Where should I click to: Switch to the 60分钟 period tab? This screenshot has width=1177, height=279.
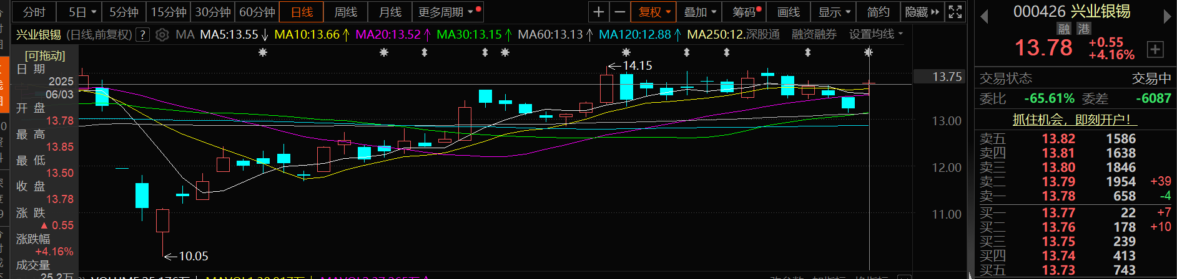[x=257, y=12]
